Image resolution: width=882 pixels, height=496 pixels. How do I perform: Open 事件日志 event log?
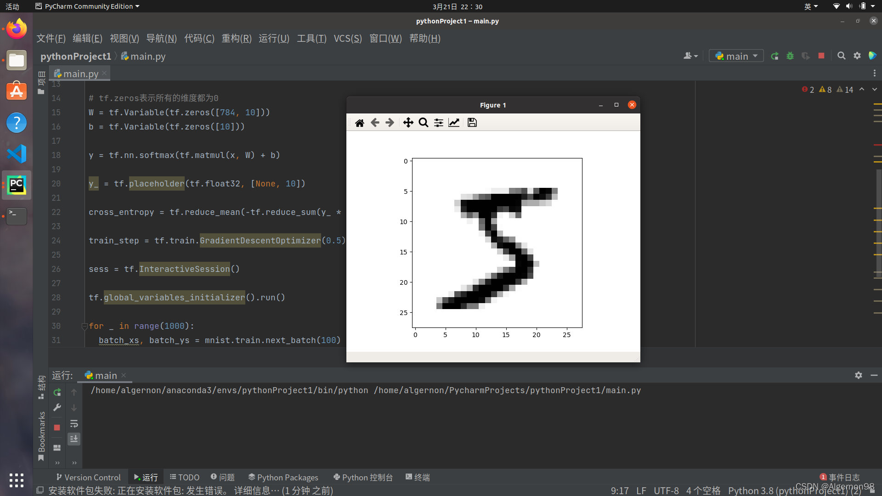coord(839,478)
